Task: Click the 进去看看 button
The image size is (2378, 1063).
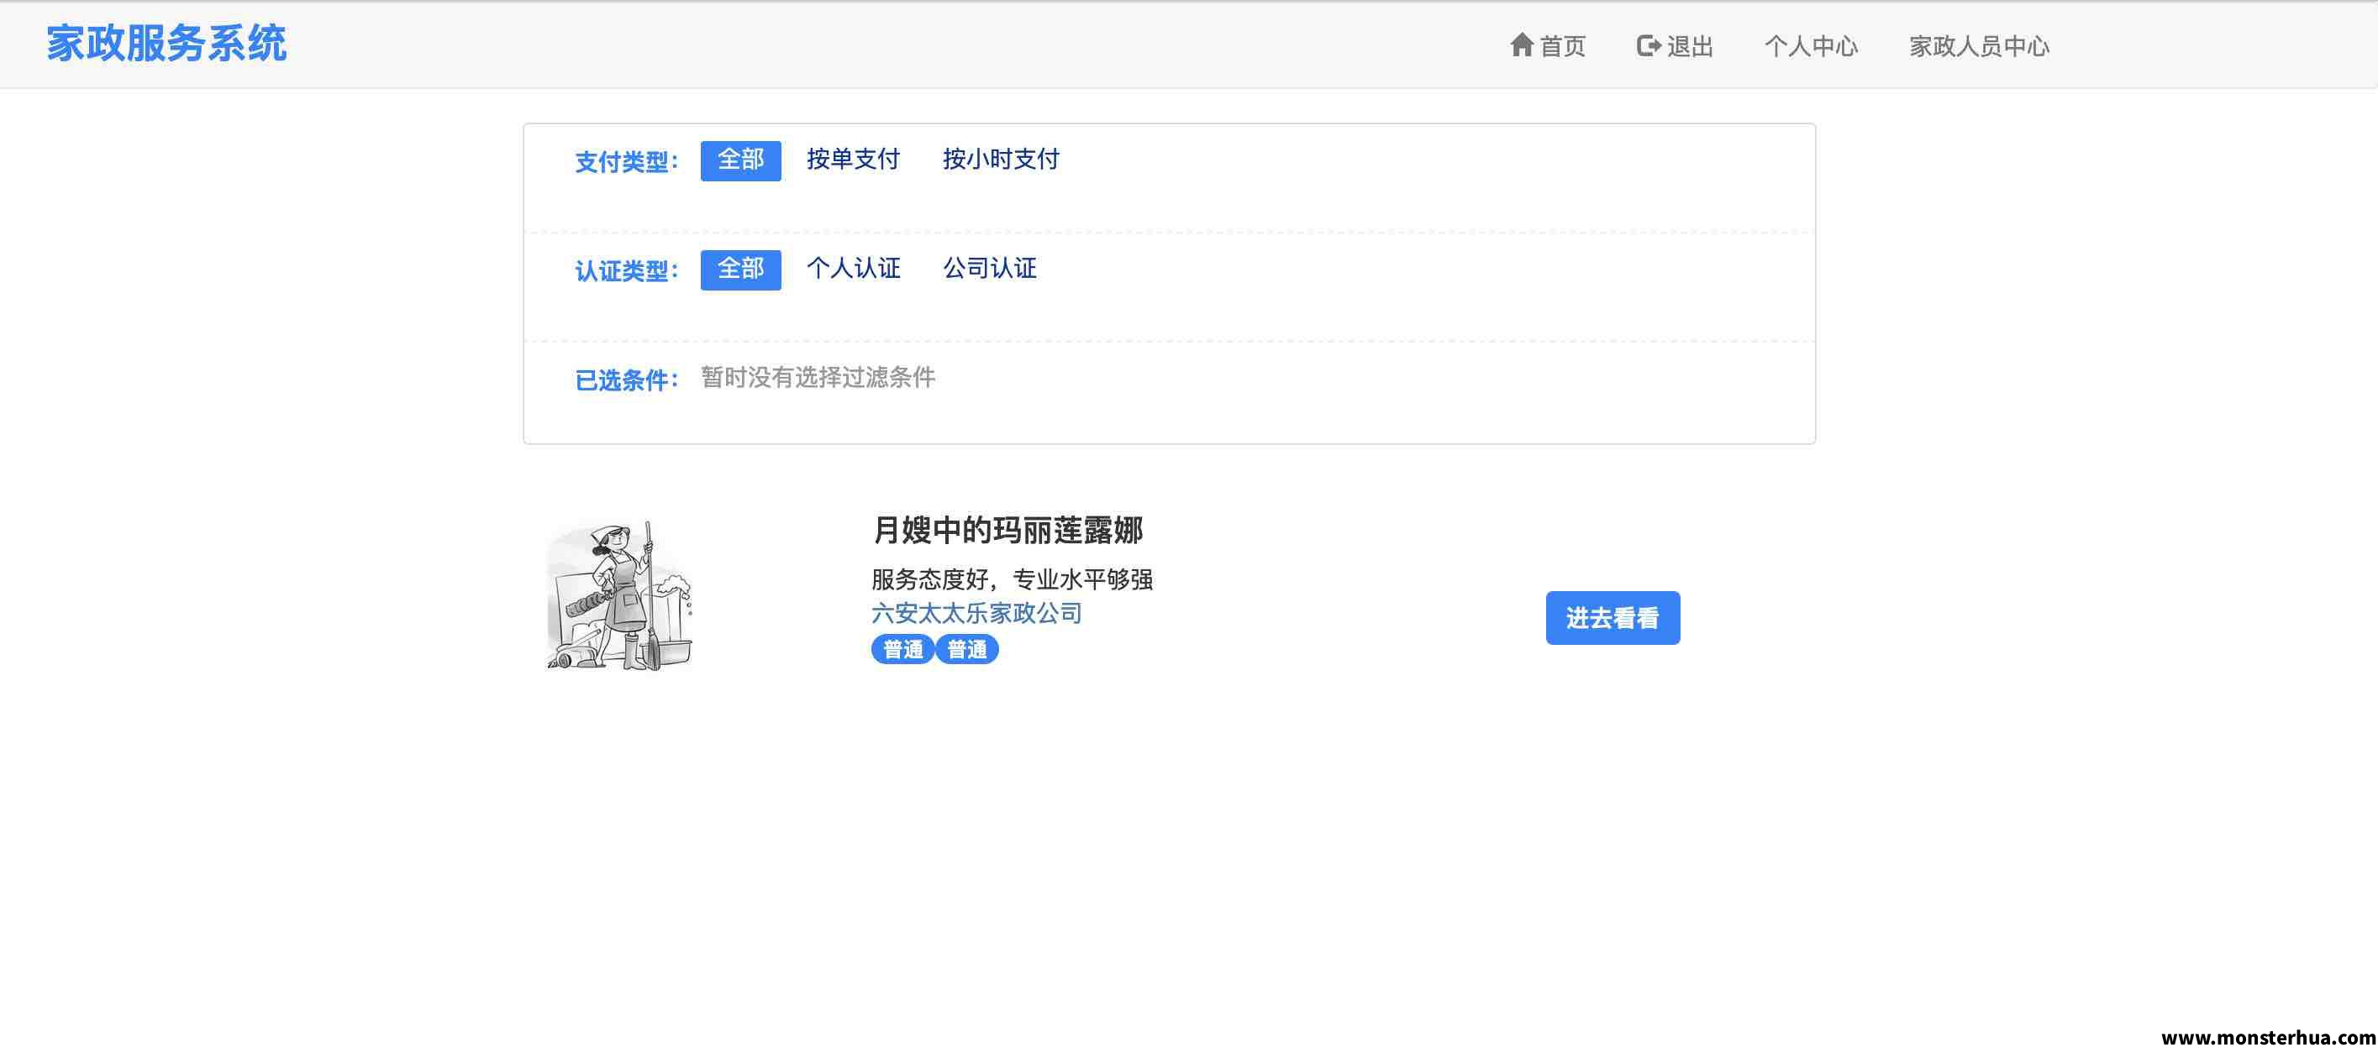Action: pyautogui.click(x=1613, y=617)
